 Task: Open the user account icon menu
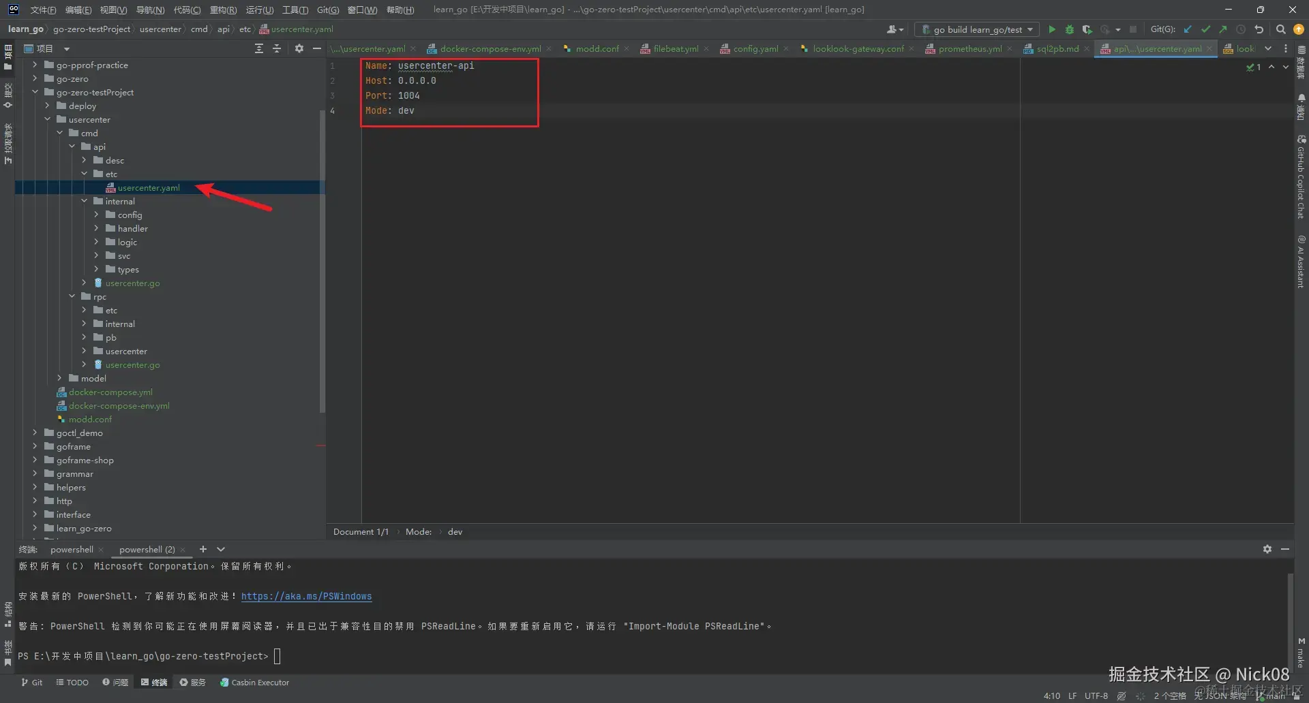pyautogui.click(x=894, y=29)
